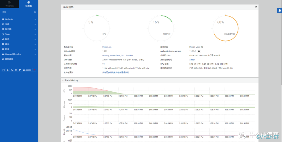Click the red logout icon
The width and height of the screenshot is (282, 142).
(x=34, y=70)
